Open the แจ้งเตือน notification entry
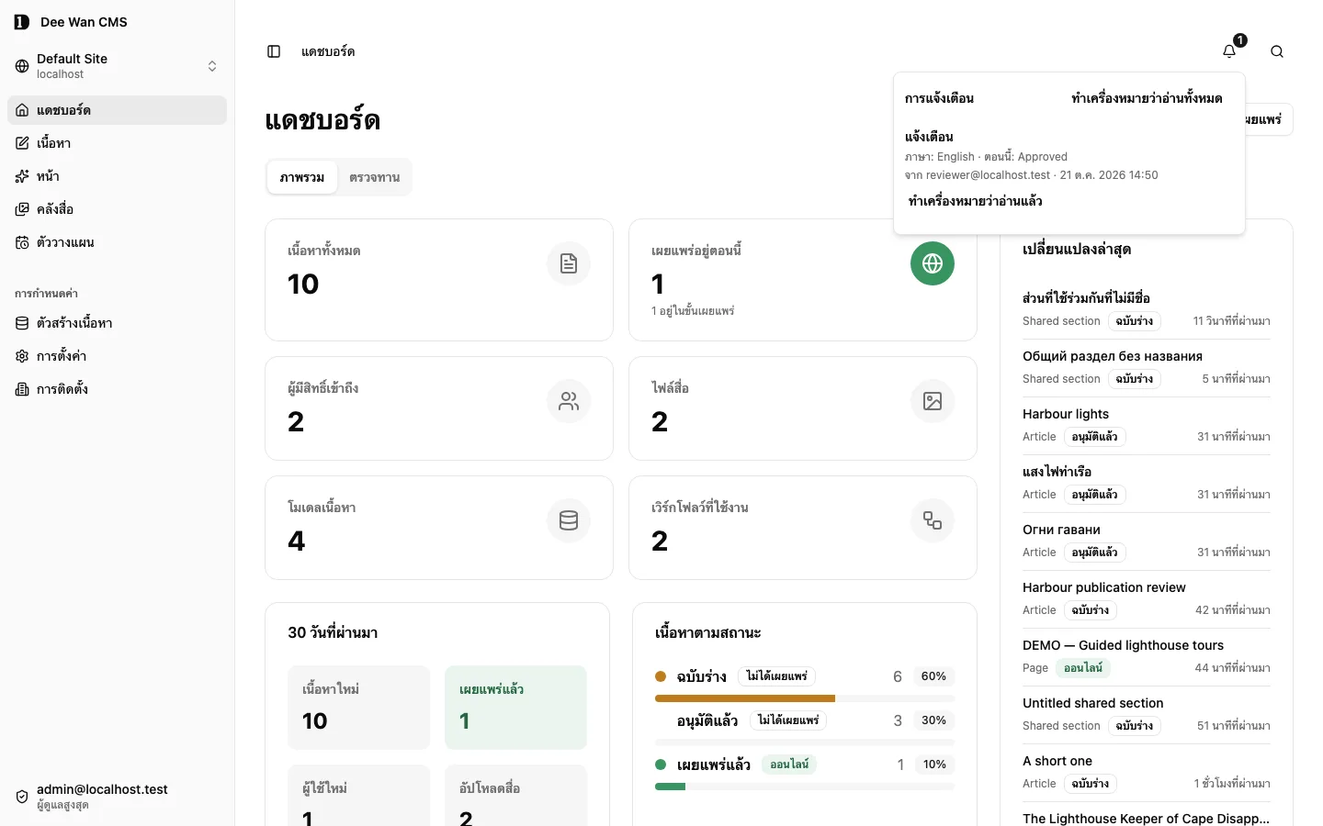 coord(1069,155)
